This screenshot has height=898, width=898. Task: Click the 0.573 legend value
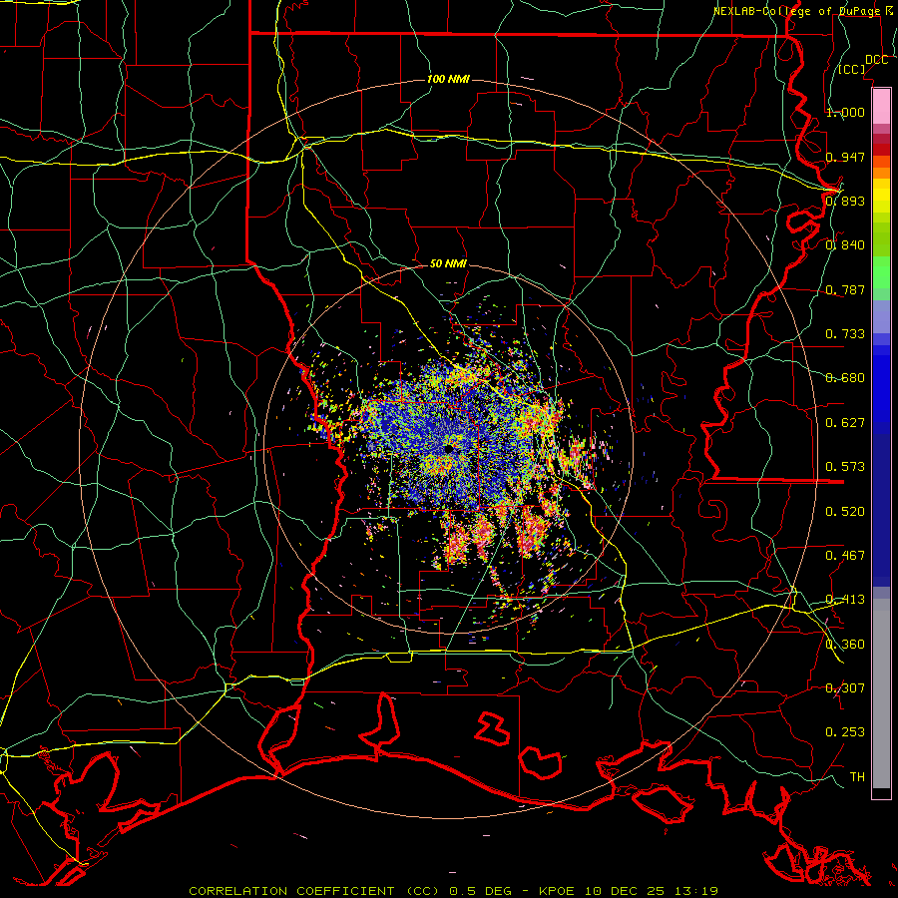click(x=845, y=467)
